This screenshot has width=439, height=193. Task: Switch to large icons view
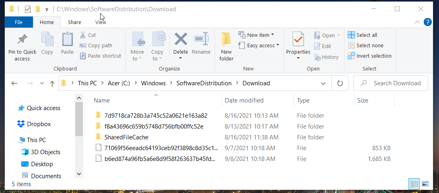(x=425, y=184)
